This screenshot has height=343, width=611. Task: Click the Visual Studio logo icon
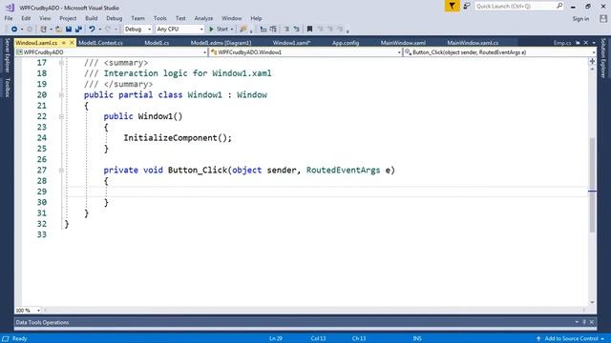pos(10,8)
